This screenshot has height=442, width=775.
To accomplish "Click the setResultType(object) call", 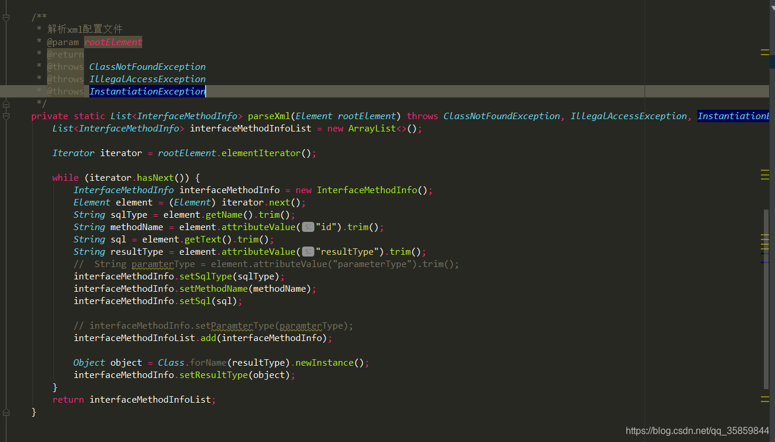I will (x=234, y=375).
